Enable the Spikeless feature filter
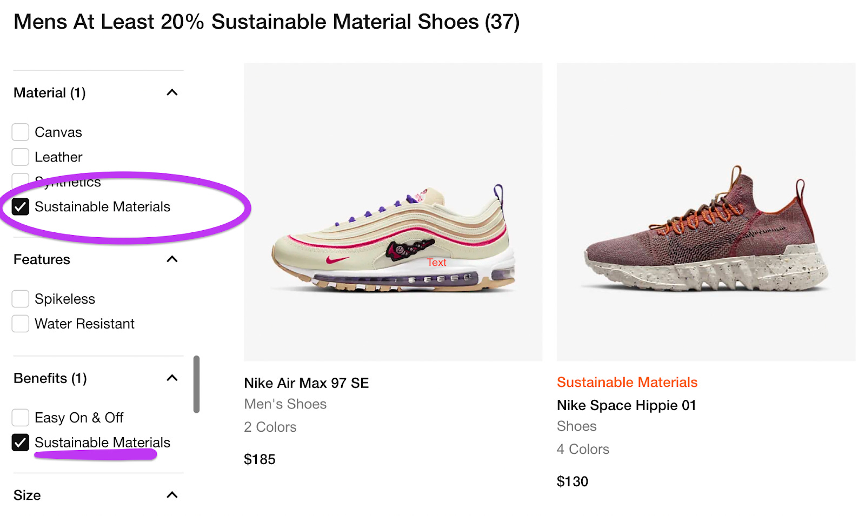This screenshot has height=516, width=865. click(21, 299)
